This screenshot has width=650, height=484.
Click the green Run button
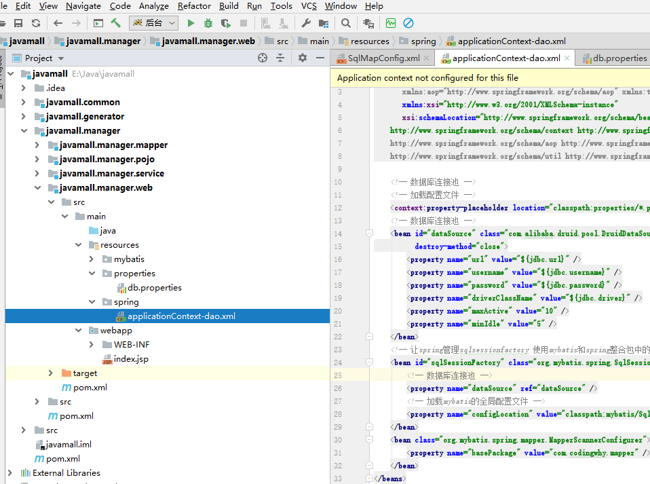pos(191,23)
